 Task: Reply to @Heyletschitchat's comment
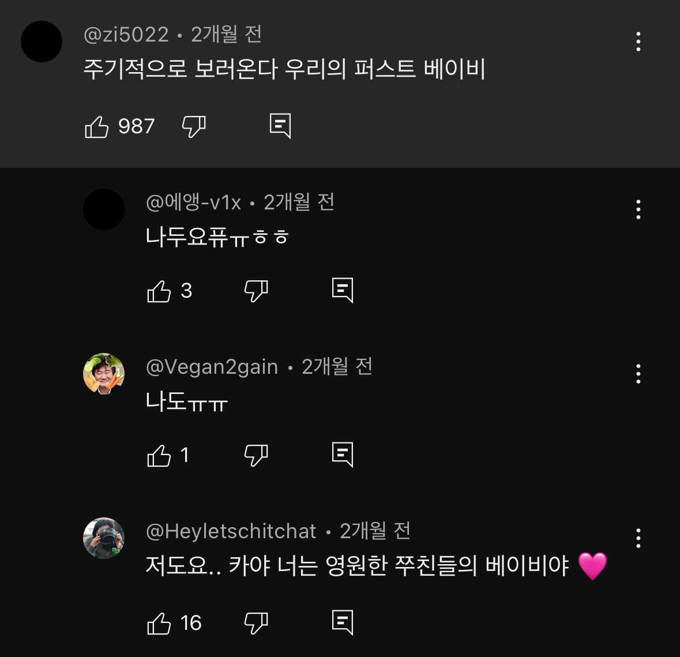click(343, 622)
